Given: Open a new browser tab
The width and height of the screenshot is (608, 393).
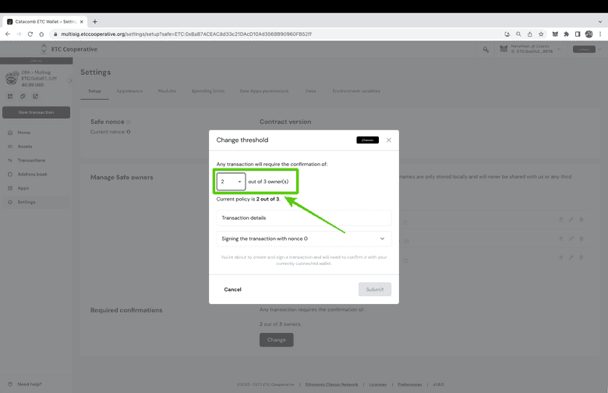Looking at the screenshot, I should 95,21.
